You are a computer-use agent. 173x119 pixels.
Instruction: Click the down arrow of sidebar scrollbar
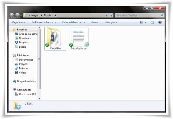coord(39,99)
